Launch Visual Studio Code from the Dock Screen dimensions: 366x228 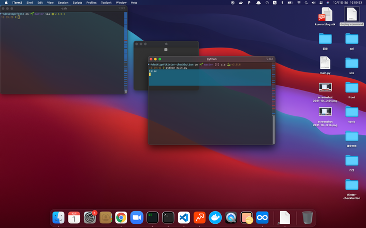pyautogui.click(x=184, y=217)
